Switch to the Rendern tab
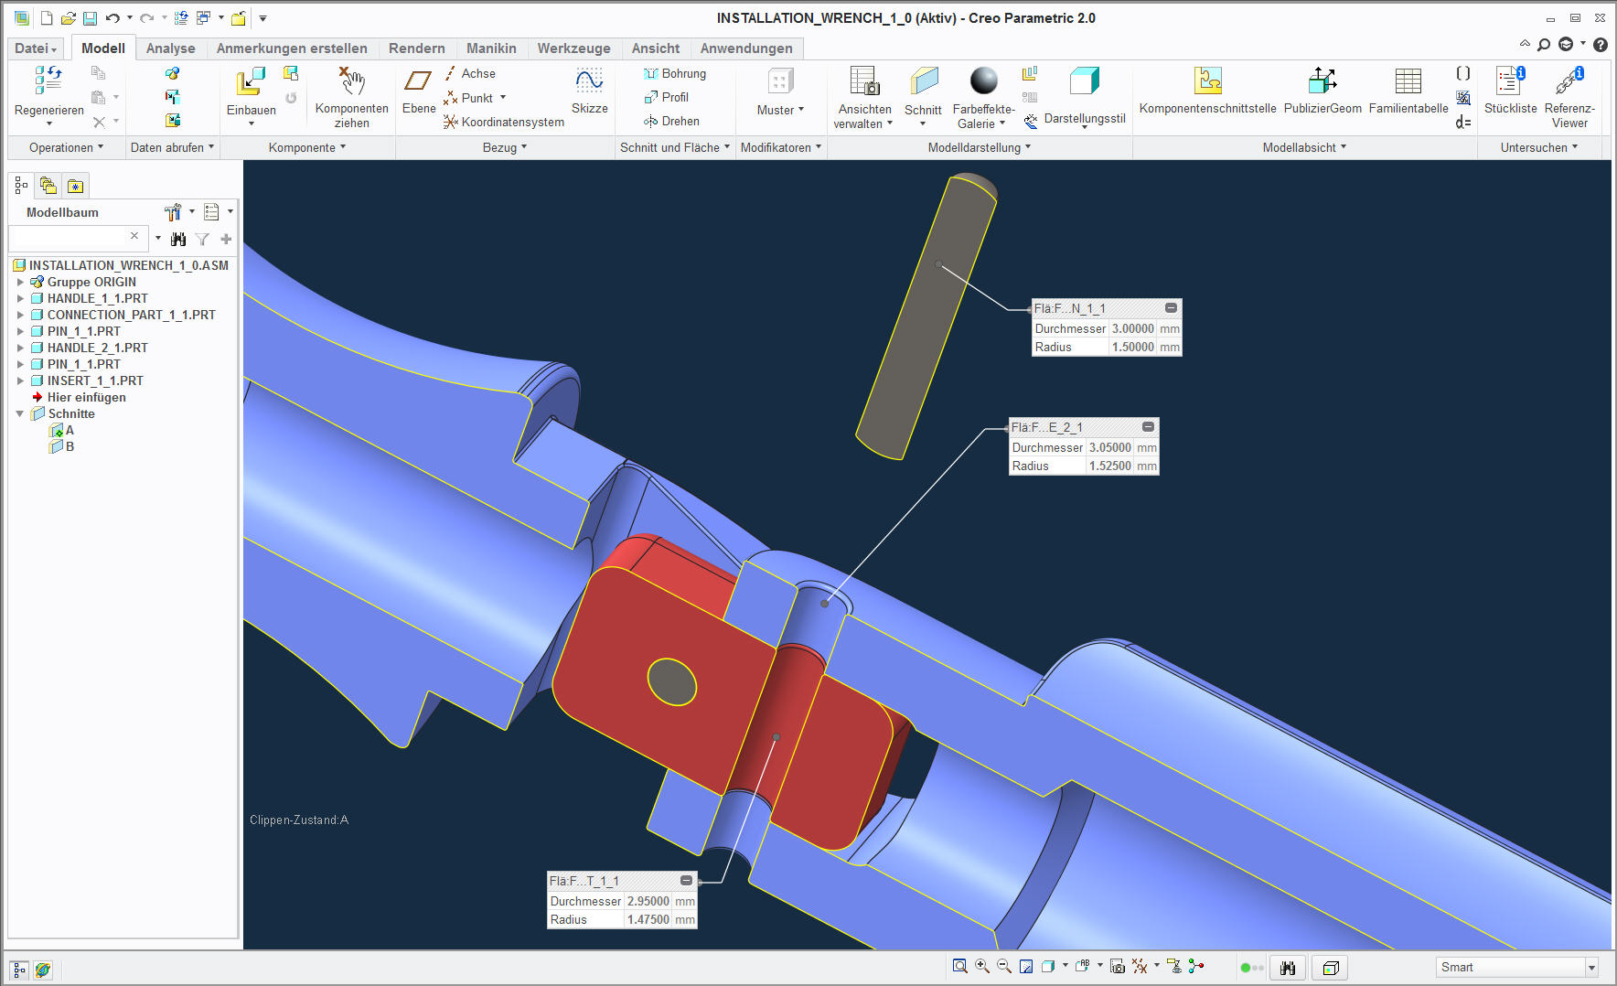The height and width of the screenshot is (986, 1617). point(416,48)
